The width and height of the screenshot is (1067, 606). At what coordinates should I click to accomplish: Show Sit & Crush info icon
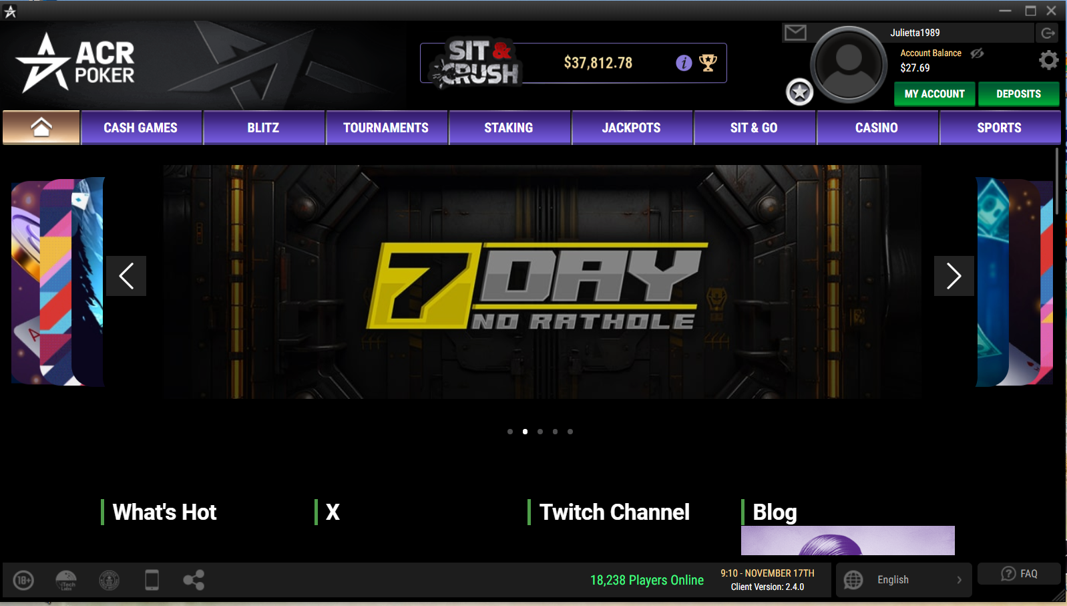click(x=684, y=63)
